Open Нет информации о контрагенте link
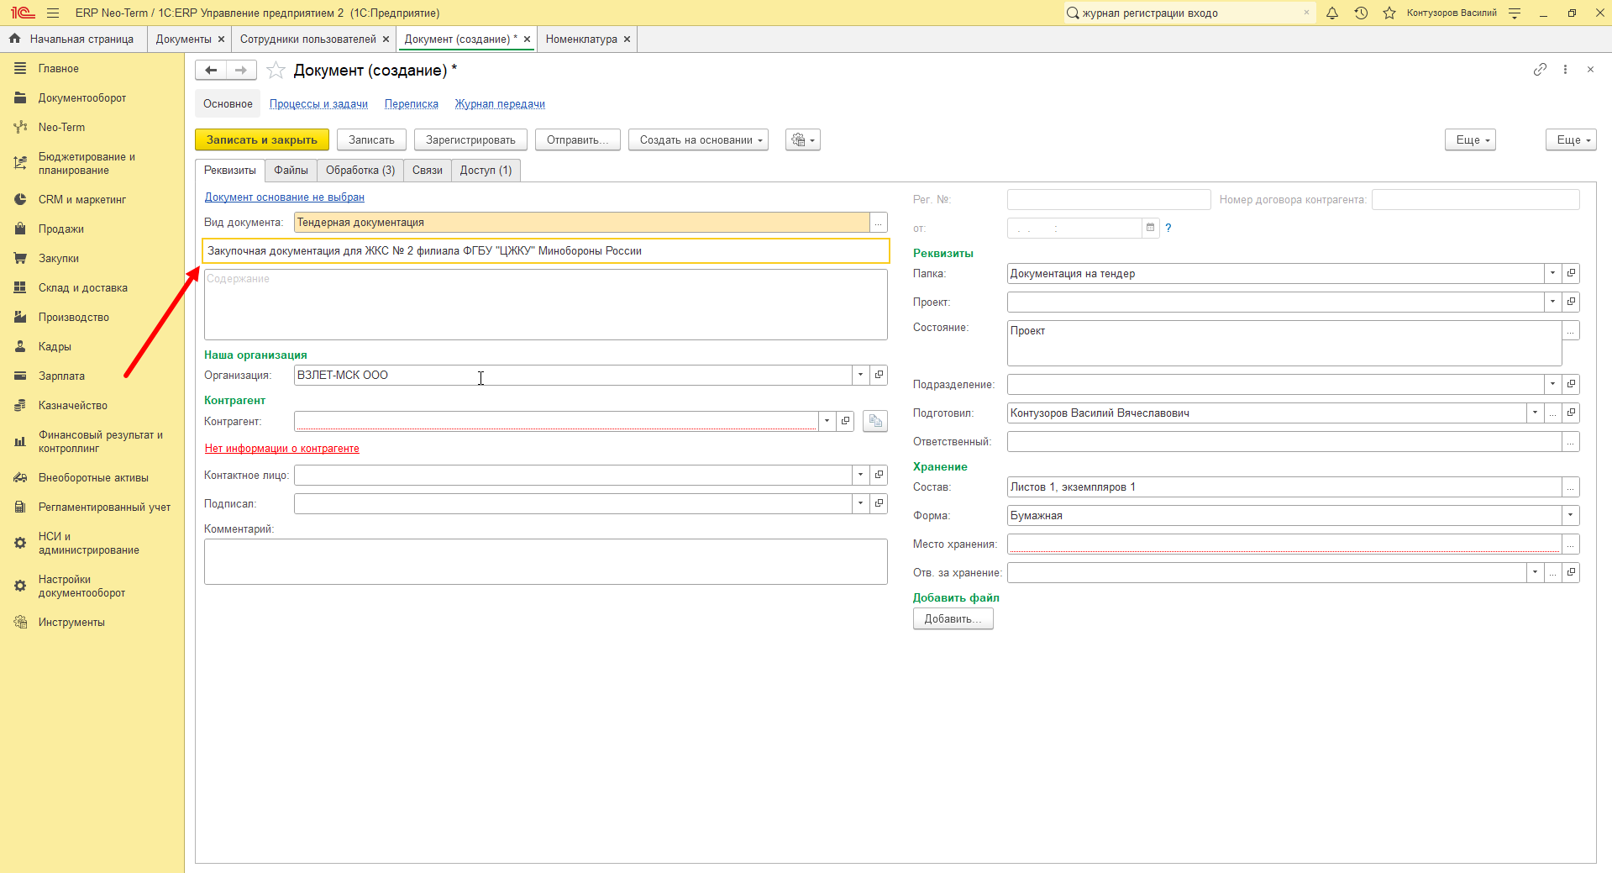The height and width of the screenshot is (873, 1612). [x=282, y=449]
